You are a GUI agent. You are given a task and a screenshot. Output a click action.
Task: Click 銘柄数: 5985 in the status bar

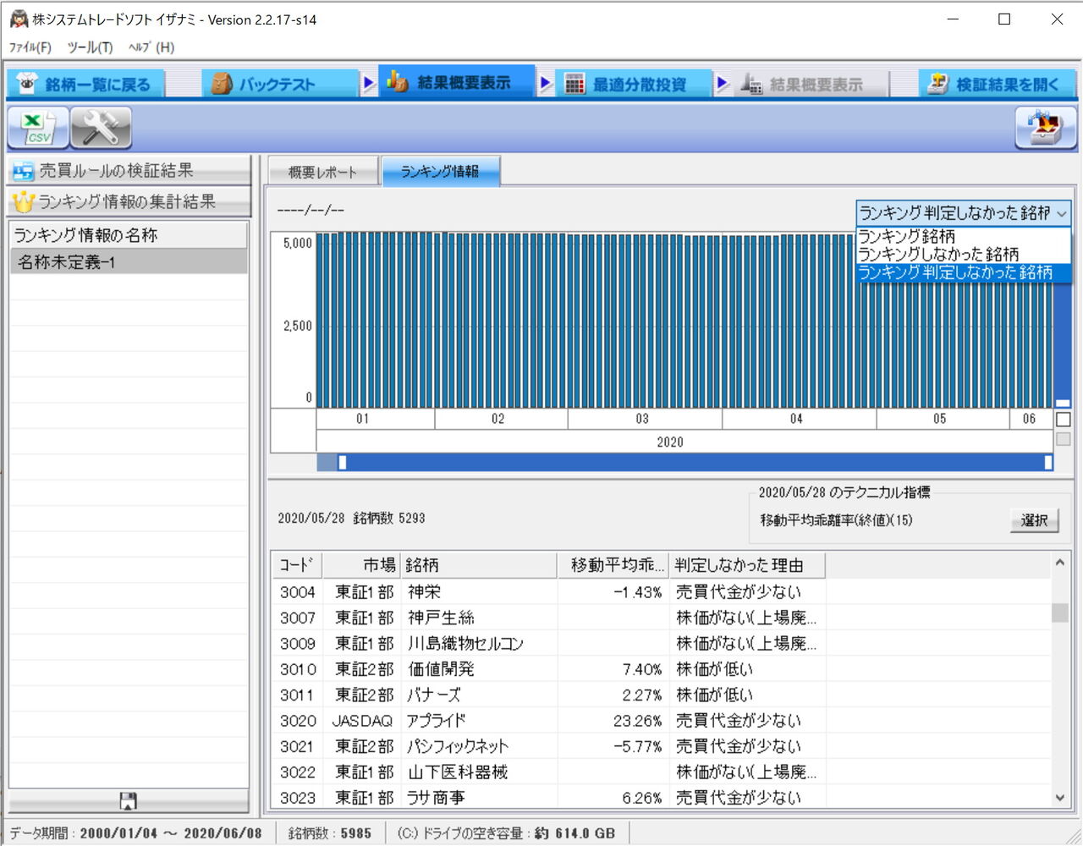(x=330, y=833)
